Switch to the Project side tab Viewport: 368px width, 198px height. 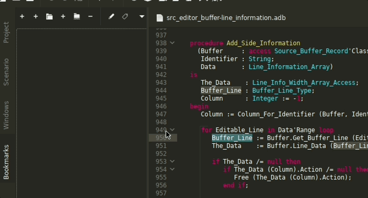[x=6, y=33]
